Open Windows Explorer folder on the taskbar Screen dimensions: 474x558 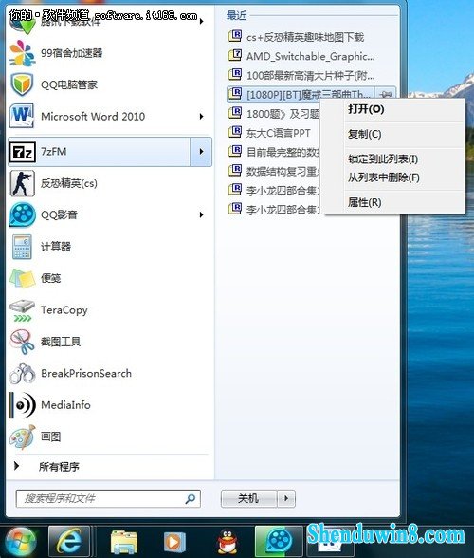point(124,542)
